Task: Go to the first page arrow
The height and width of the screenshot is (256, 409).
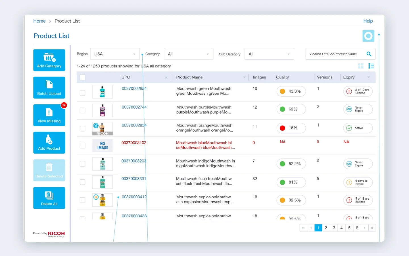Action: [x=303, y=228]
